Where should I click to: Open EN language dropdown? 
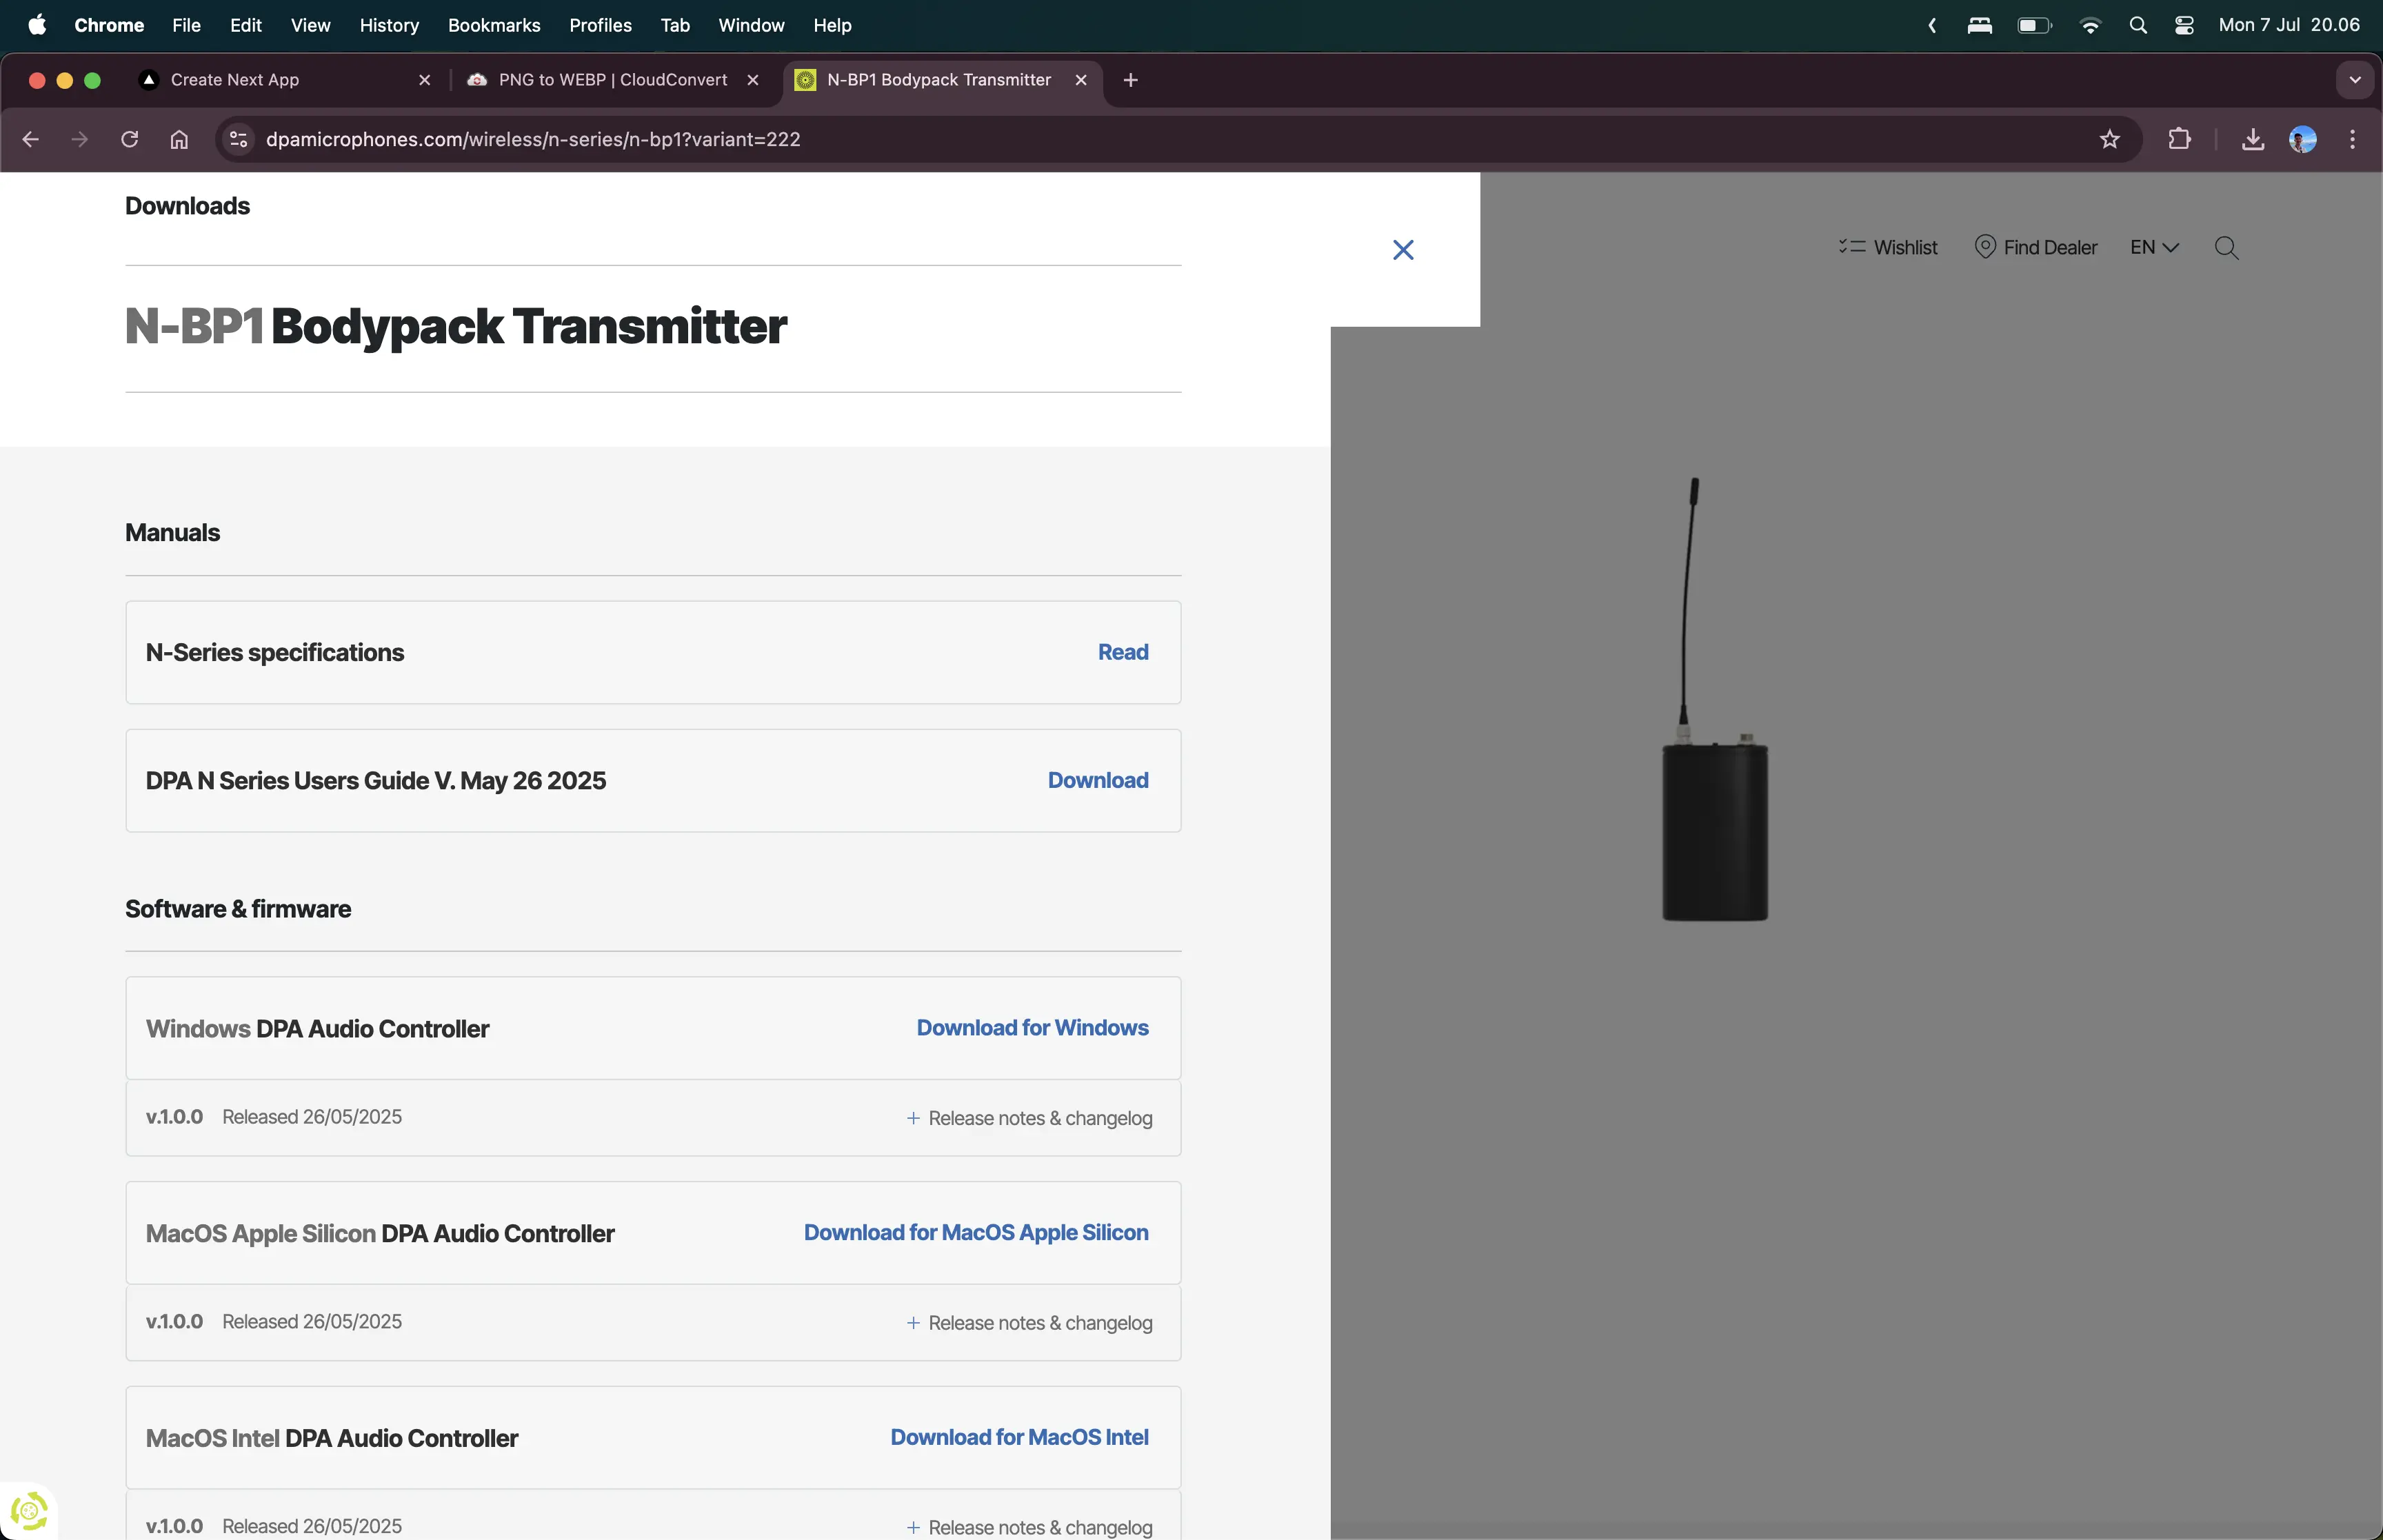(x=2153, y=247)
